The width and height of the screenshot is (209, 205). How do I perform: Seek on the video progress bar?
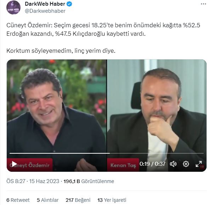point(107,153)
